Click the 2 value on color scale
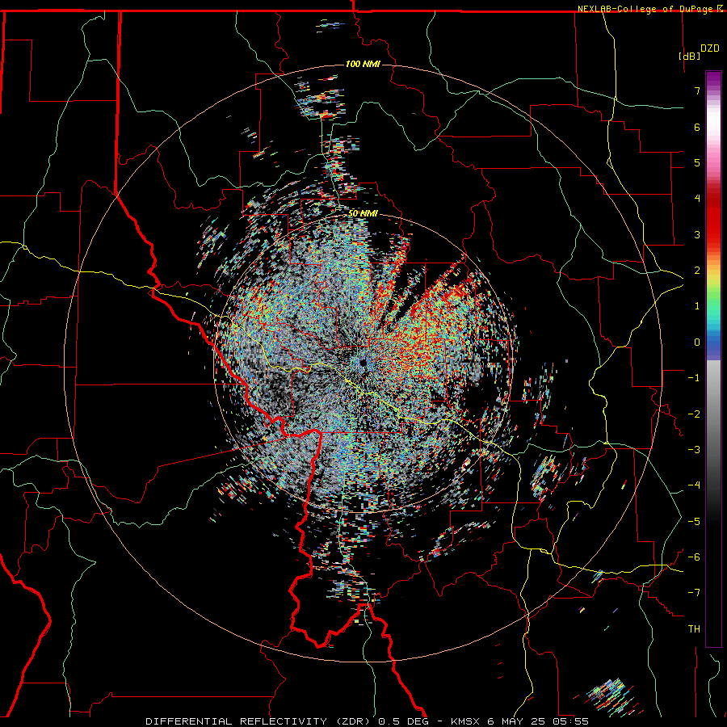Viewport: 727px width, 727px height. pos(697,271)
